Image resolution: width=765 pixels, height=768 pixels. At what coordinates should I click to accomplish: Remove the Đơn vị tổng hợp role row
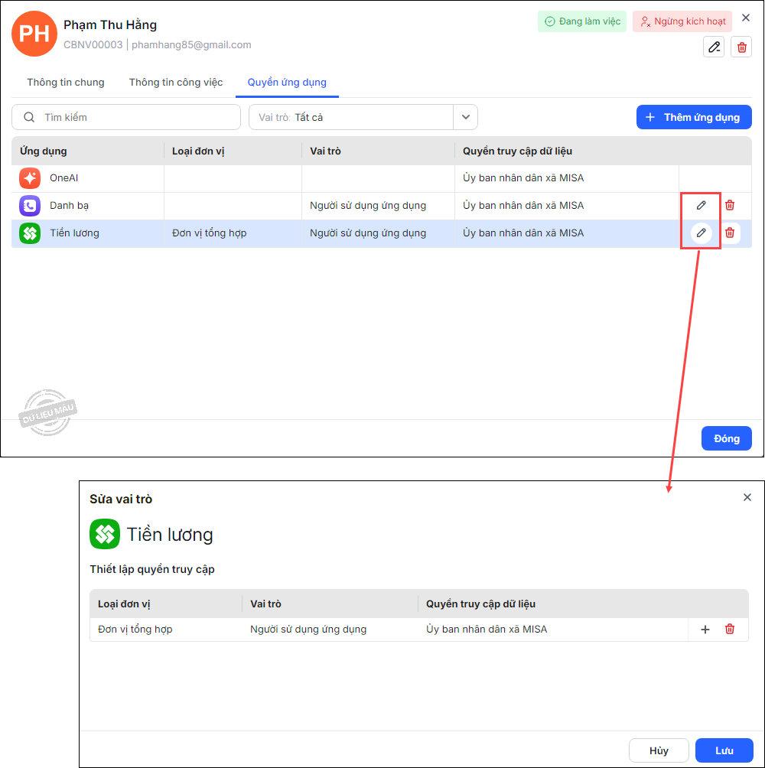pos(730,630)
